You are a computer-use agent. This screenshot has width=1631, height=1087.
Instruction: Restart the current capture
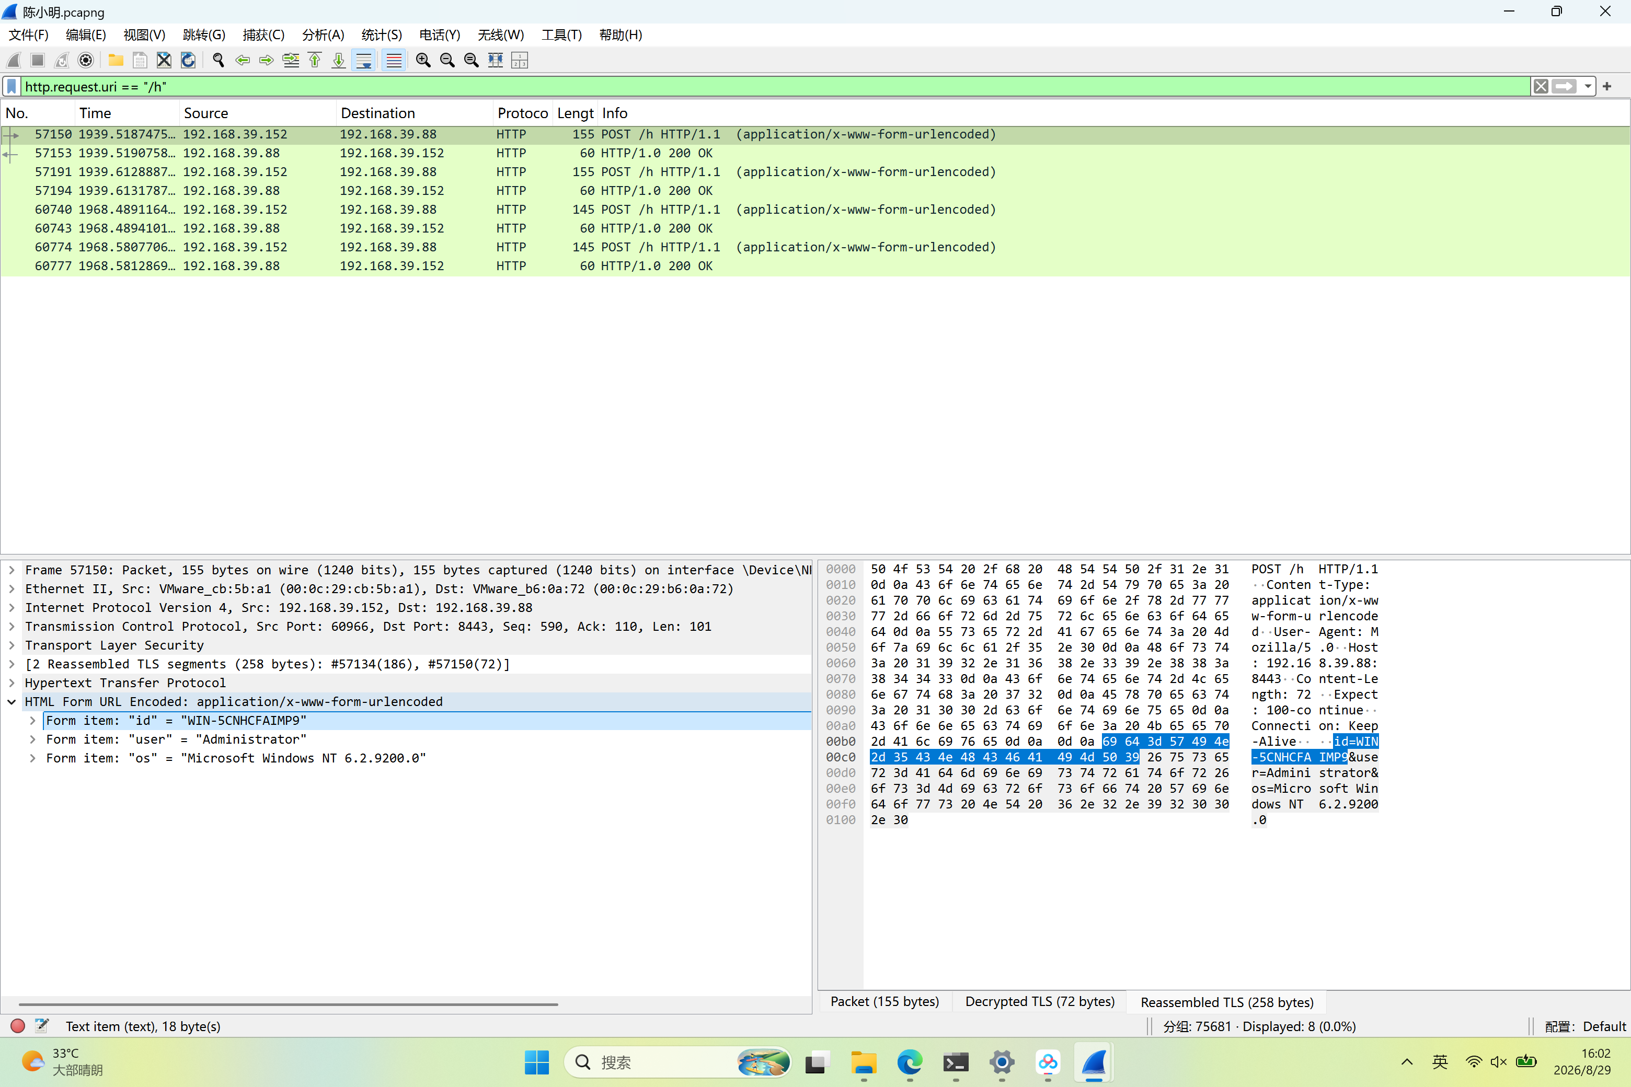(62, 60)
